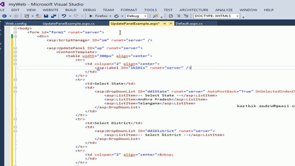
Task: Open the DEBUG menu
Action: click(89, 10)
